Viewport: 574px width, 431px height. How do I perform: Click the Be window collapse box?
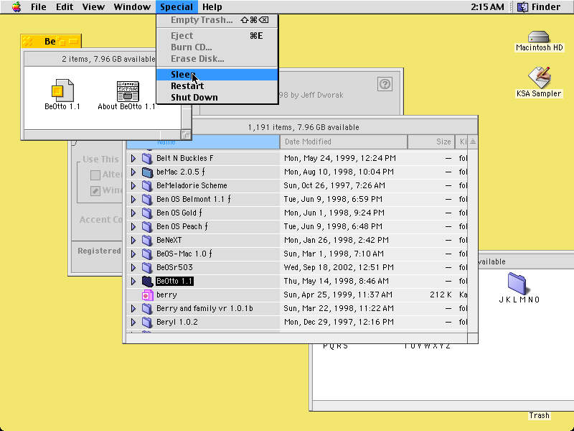74,42
